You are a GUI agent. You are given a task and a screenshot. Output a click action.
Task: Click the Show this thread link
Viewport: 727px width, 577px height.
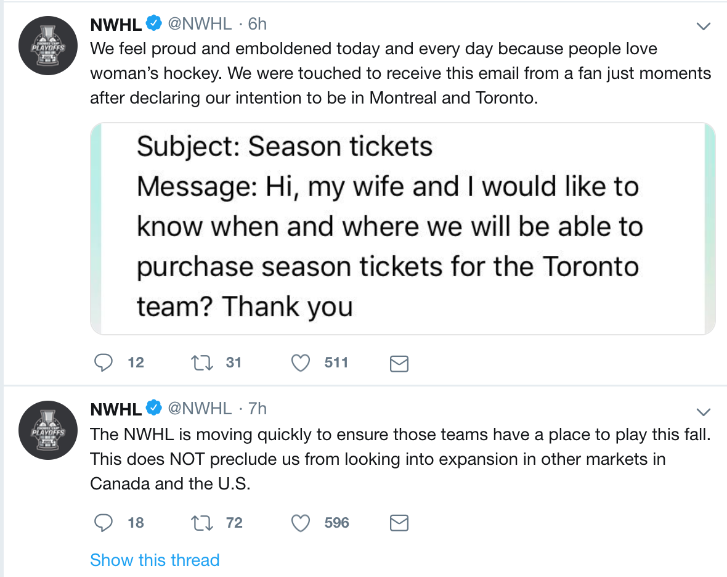155,560
